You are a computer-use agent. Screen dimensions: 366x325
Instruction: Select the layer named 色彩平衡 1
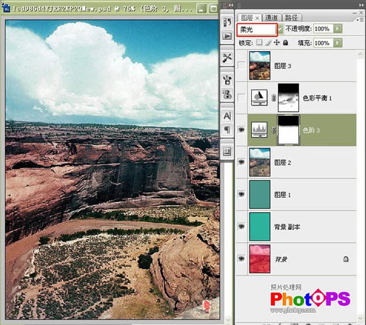coord(317,98)
